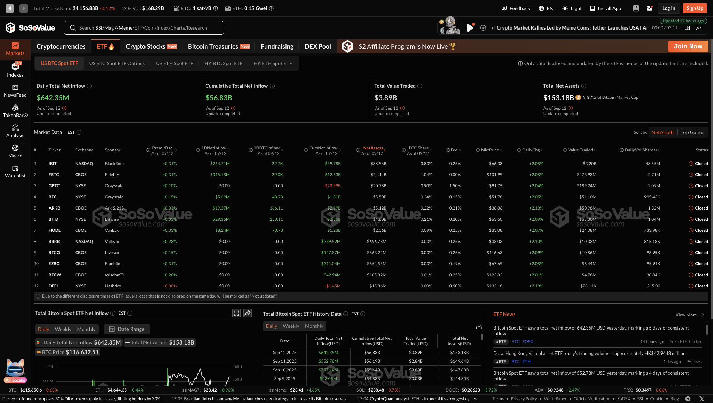Sort by the Value Traded column header

pyautogui.click(x=580, y=150)
